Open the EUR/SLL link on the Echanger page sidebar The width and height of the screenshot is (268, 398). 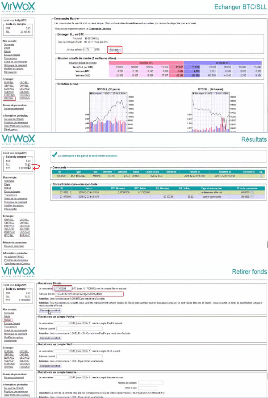click(x=9, y=82)
